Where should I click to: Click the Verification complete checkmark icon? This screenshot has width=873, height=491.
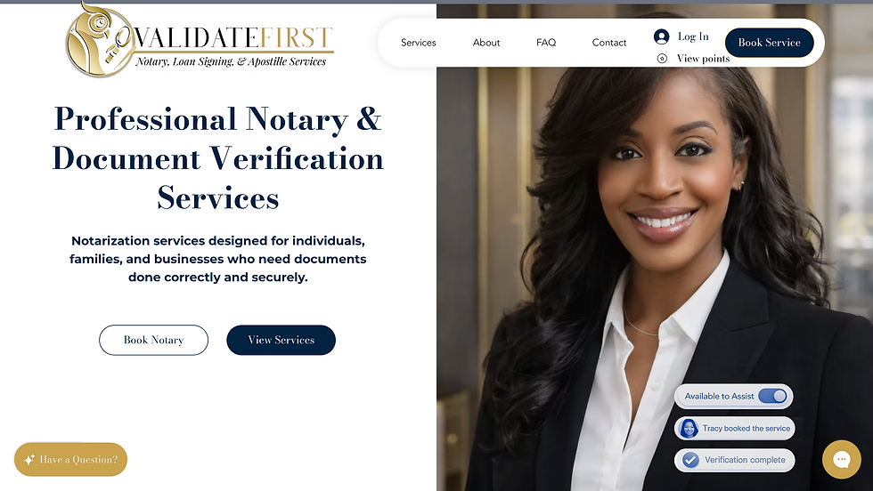click(690, 460)
